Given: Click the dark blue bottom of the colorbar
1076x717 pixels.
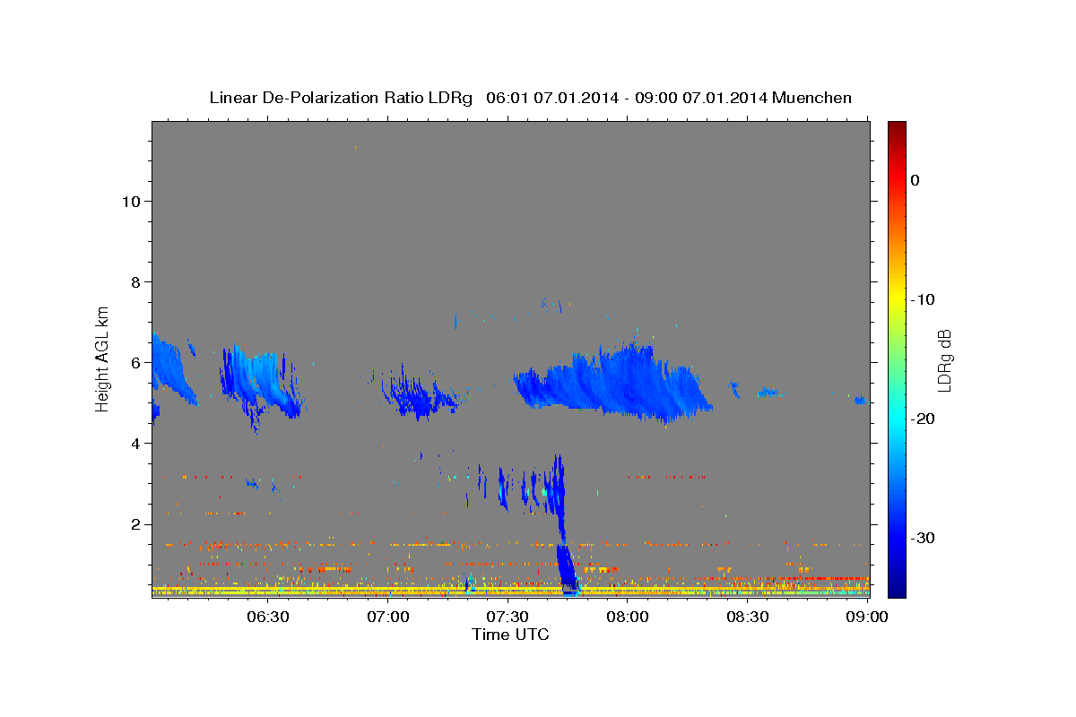Looking at the screenshot, I should tap(897, 587).
